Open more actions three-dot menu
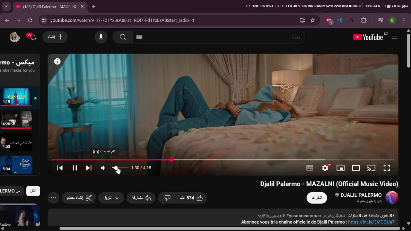The width and height of the screenshot is (411, 231). pos(54,198)
